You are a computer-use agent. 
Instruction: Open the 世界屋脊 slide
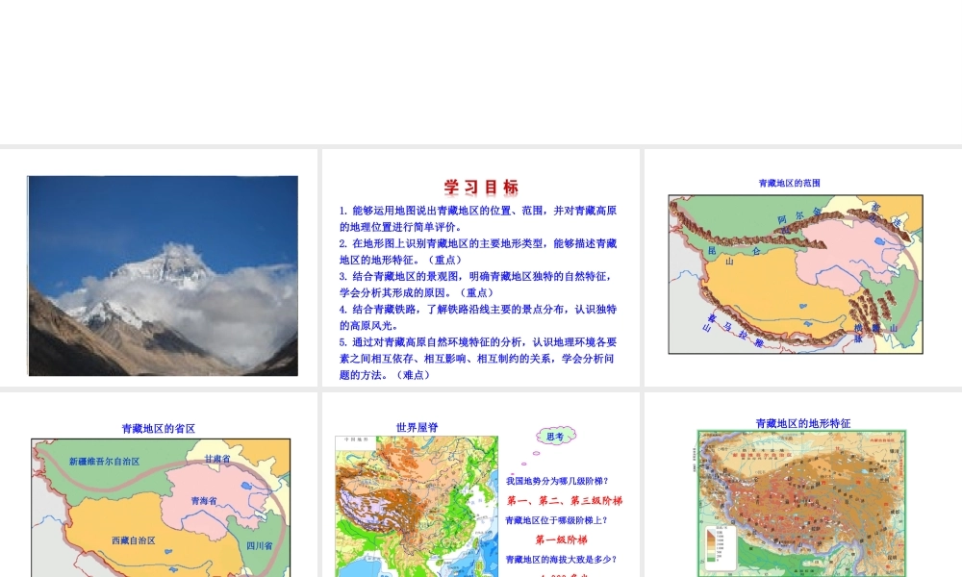pos(480,485)
